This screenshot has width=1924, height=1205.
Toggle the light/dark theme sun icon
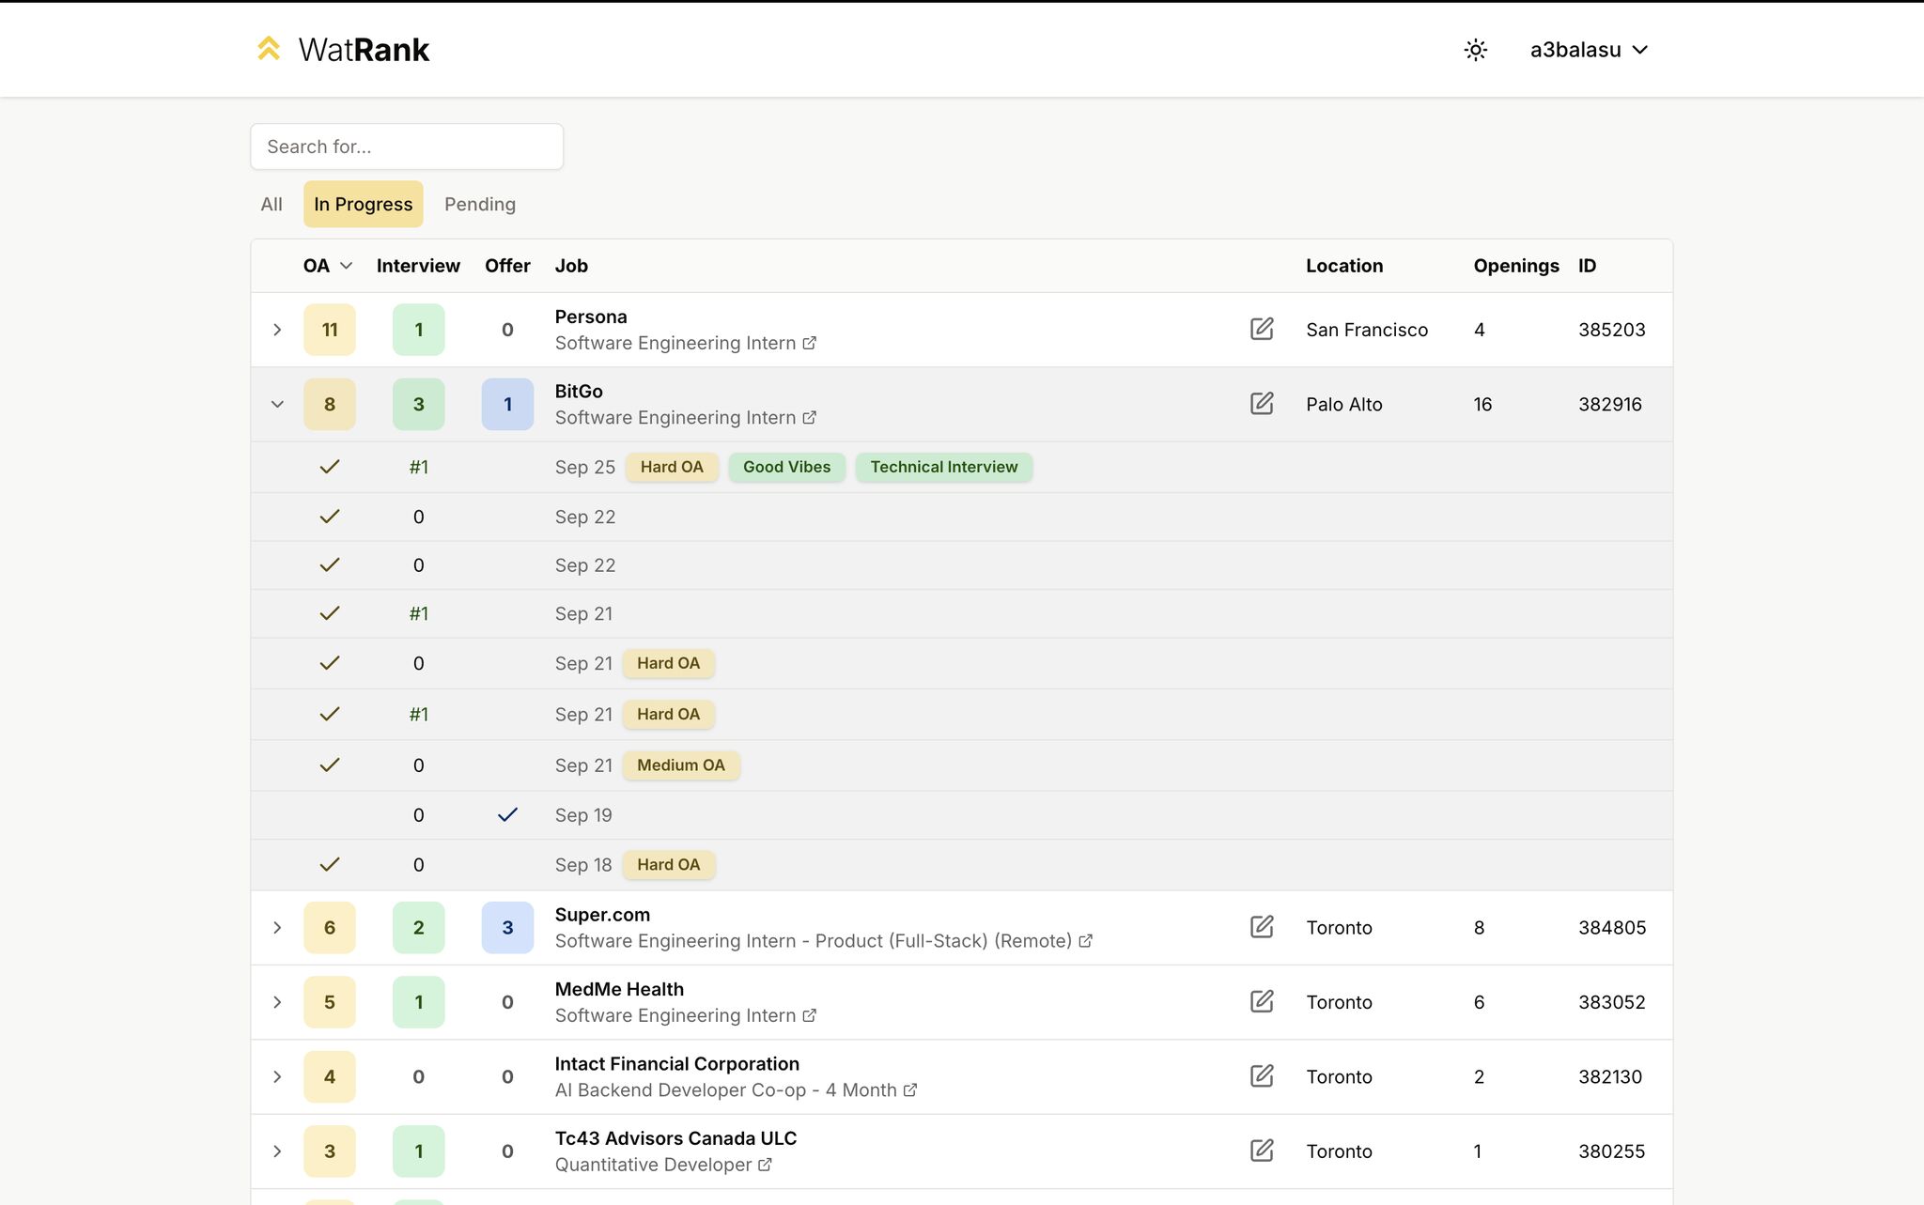coord(1475,50)
